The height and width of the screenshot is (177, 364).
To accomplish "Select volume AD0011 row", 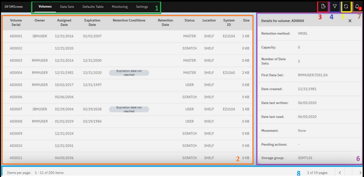I will tap(127, 158).
